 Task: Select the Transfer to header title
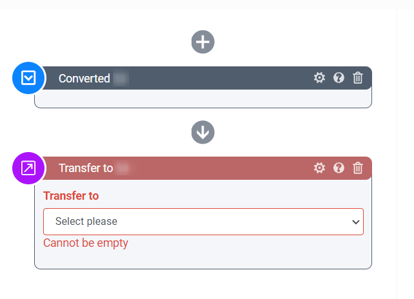pyautogui.click(x=86, y=168)
